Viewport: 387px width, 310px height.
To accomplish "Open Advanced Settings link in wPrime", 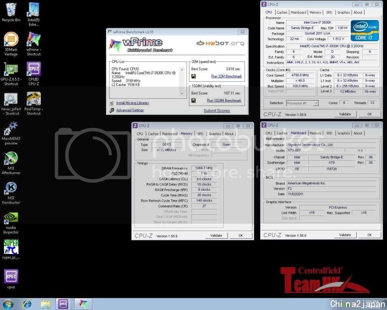I will [x=130, y=110].
